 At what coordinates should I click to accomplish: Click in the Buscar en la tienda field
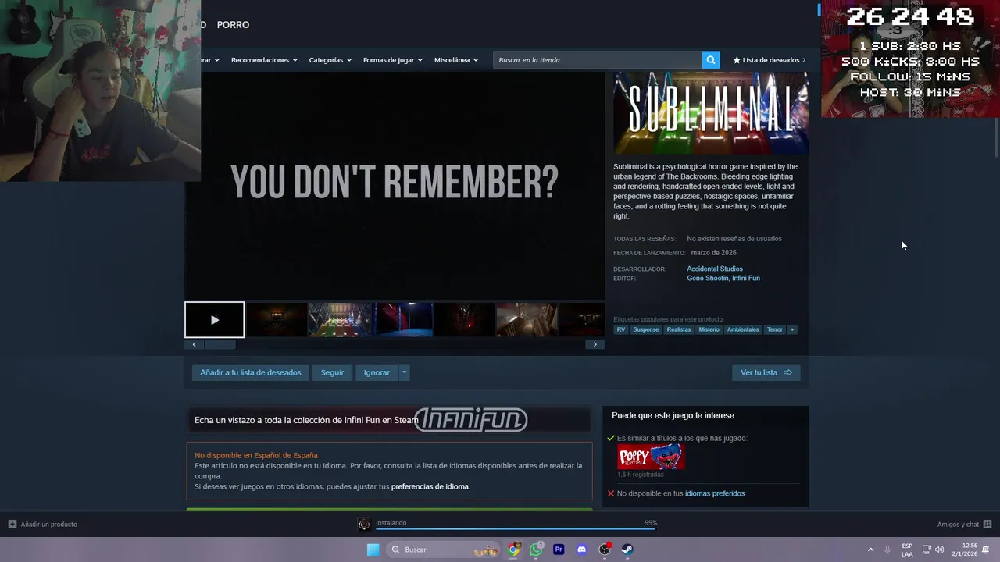598,60
